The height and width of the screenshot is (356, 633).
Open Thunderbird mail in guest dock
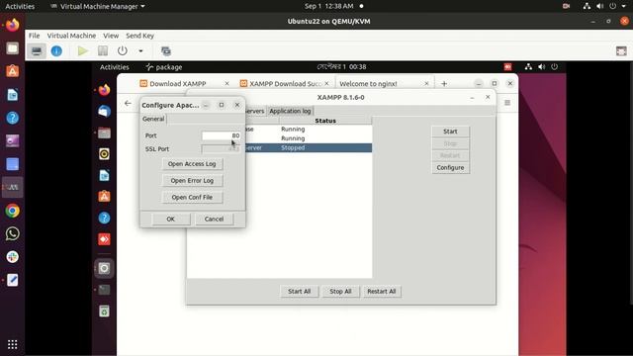(104, 111)
